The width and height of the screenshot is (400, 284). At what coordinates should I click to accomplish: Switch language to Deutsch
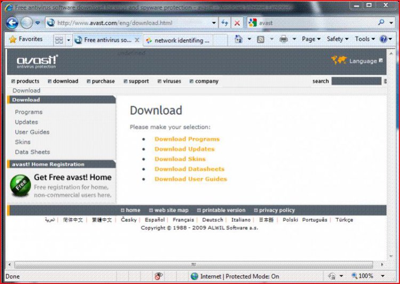pos(212,219)
